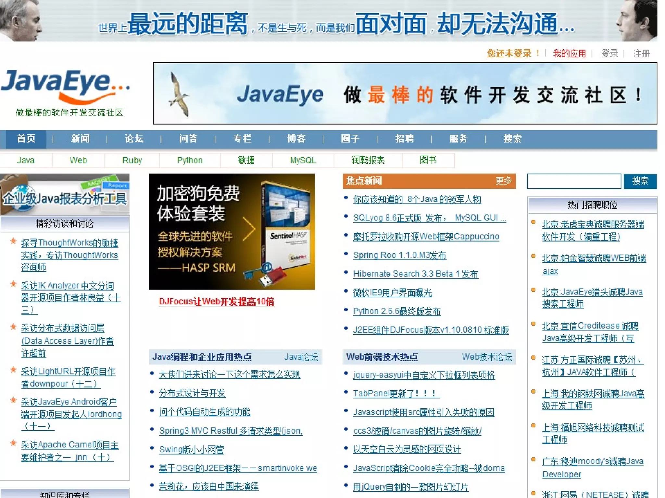The width and height of the screenshot is (665, 498).
Task: Open the JavaEye seagull banner image
Action: [405, 93]
